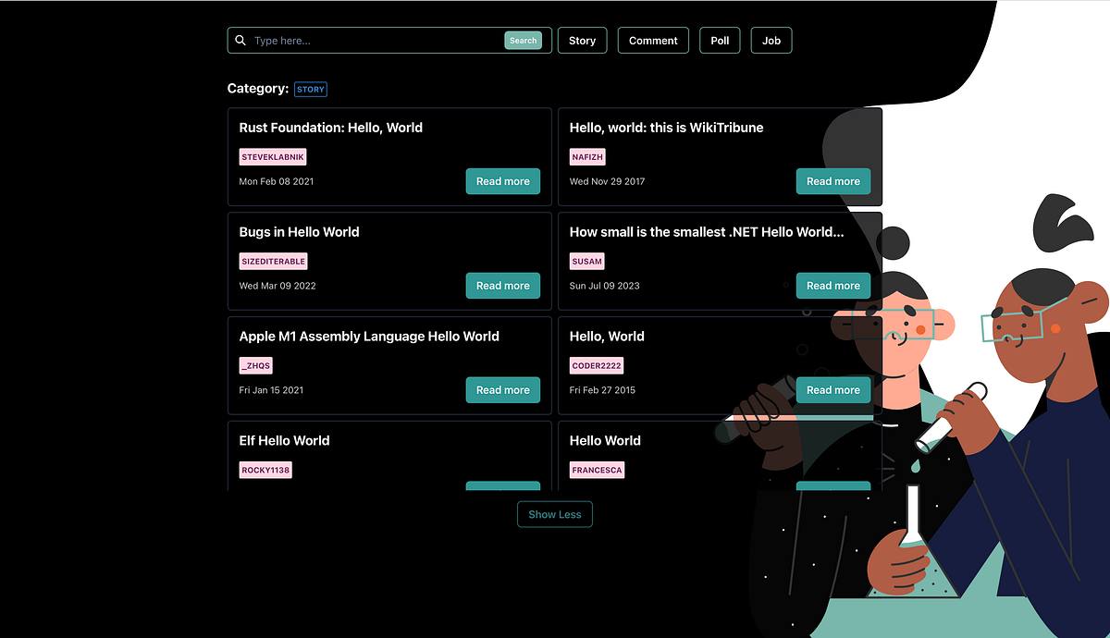Image resolution: width=1110 pixels, height=638 pixels.
Task: Read more about Rust Foundation: Hello, World
Action: (502, 181)
